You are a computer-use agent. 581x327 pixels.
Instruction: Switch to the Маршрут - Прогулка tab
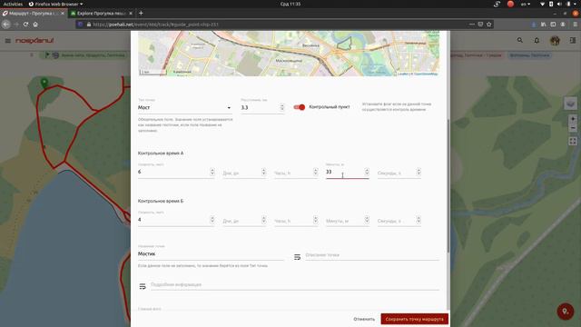coord(34,13)
